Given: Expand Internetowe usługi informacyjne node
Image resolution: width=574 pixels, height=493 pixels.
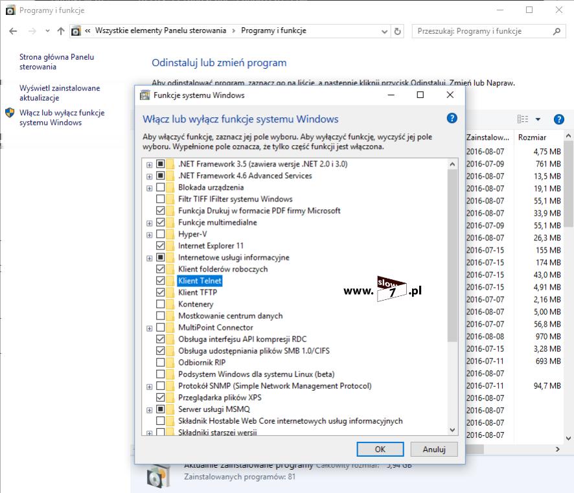Looking at the screenshot, I should click(x=150, y=258).
